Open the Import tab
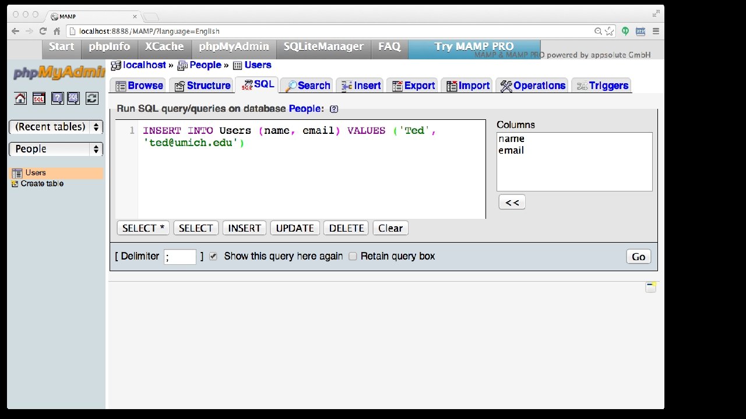This screenshot has width=746, height=419. click(x=467, y=86)
